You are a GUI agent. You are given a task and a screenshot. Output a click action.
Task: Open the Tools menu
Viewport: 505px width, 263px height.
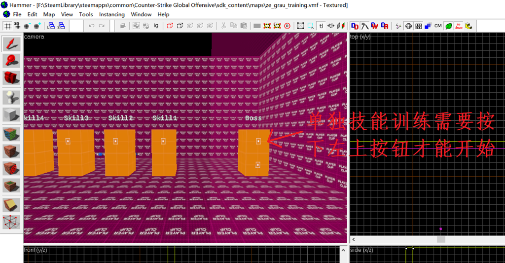(x=86, y=14)
